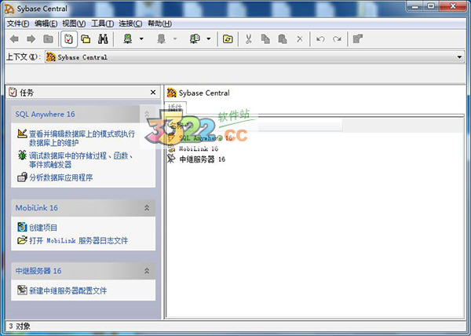The height and width of the screenshot is (336, 471).
Task: Click the application profiling task icon
Action: click(x=22, y=177)
